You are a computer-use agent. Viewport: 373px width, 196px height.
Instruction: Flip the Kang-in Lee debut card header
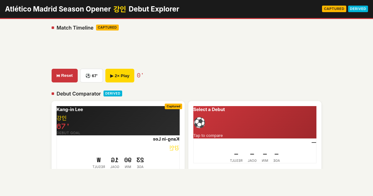coord(118,121)
